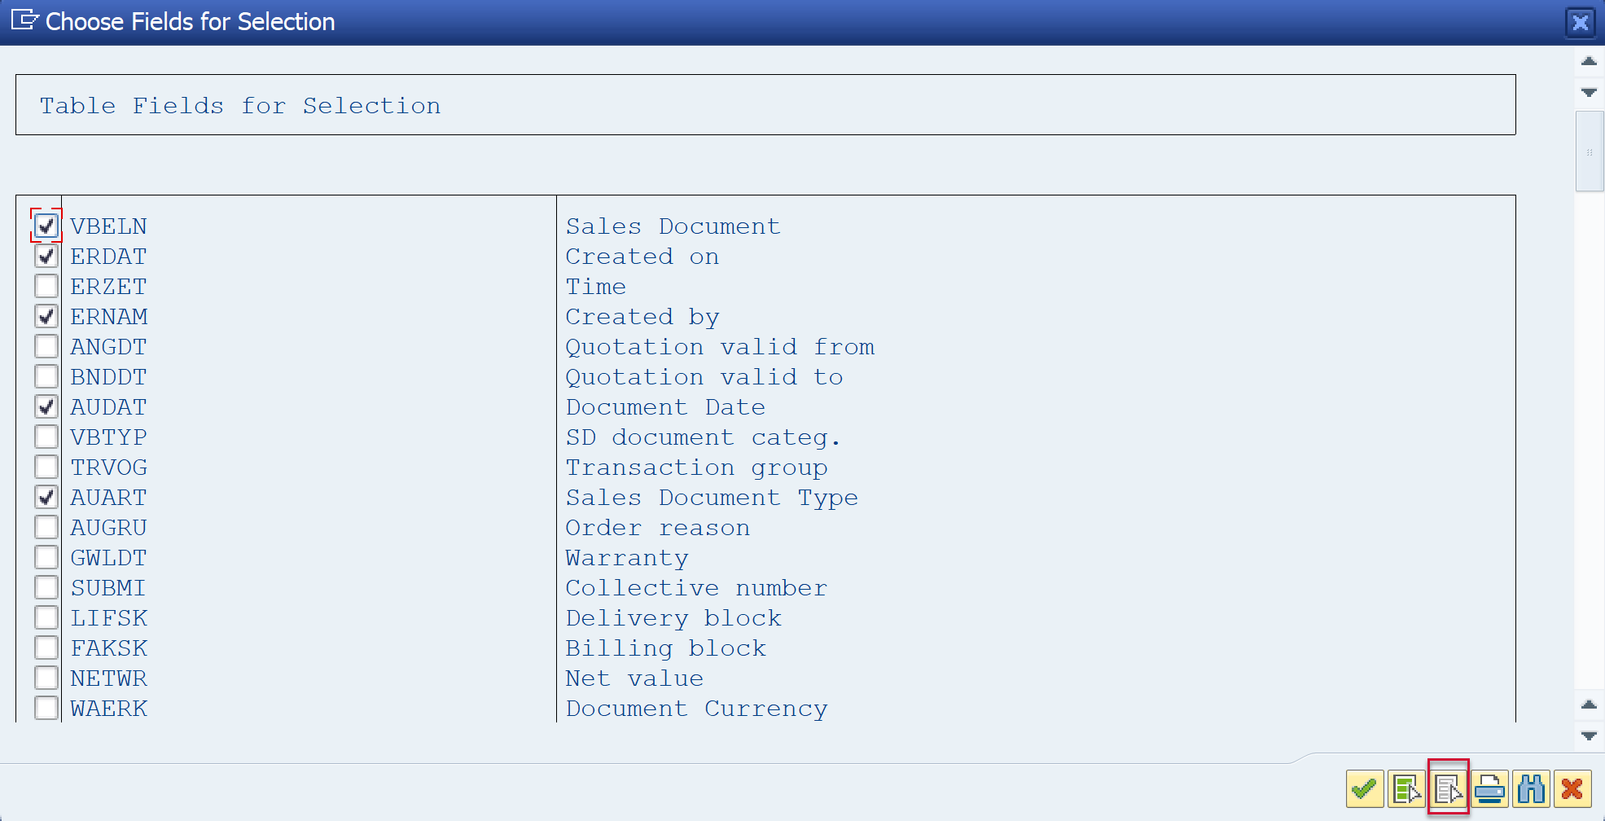Print the field list via printer icon
Viewport: 1605px width, 821px height.
coord(1489,788)
